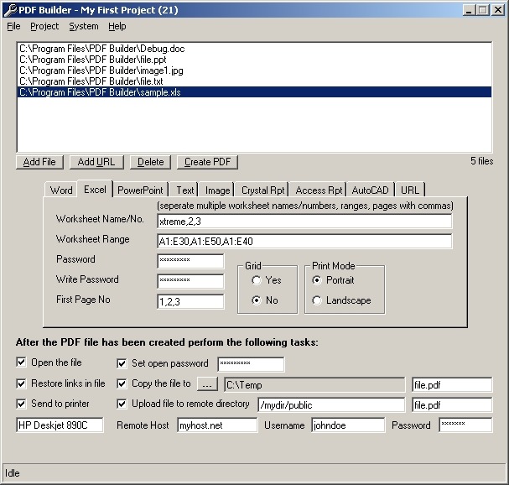The image size is (509, 485).
Task: Click the Add File button
Action: [x=39, y=162]
